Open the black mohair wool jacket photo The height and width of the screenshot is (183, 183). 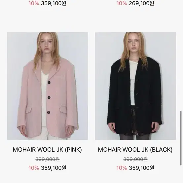click(x=135, y=86)
